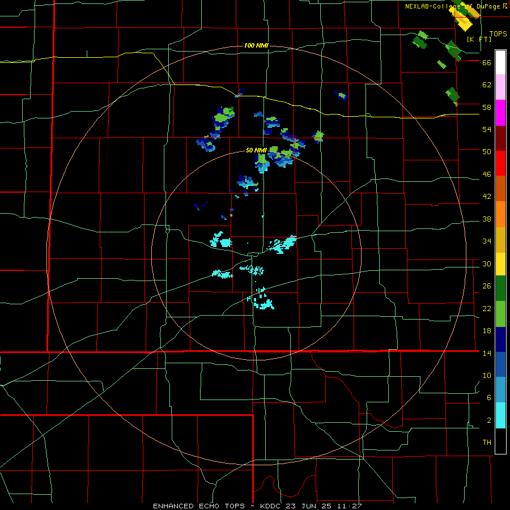
Task: Click the '30' legend value
Action: 487,263
